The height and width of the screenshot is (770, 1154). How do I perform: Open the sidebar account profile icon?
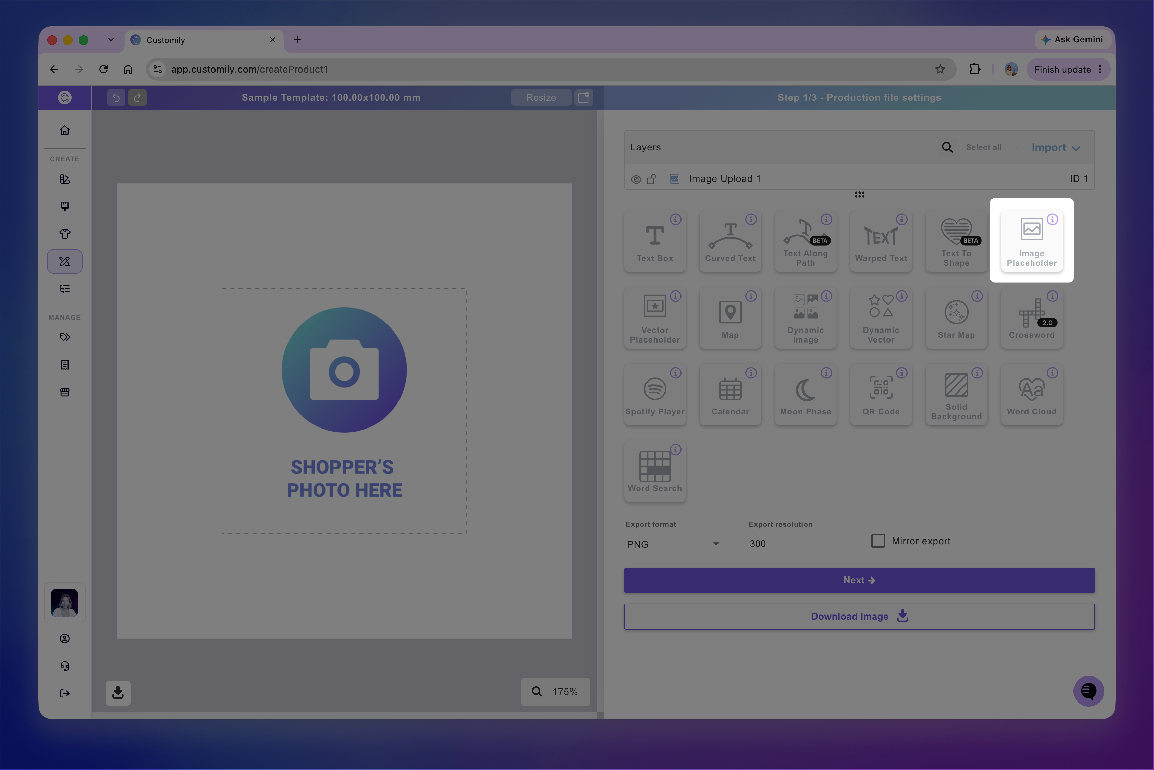click(65, 638)
